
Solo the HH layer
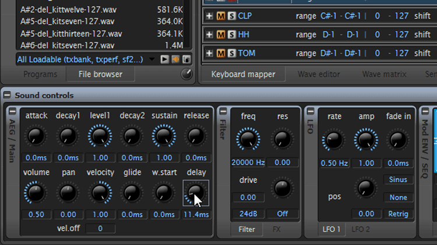(x=231, y=35)
